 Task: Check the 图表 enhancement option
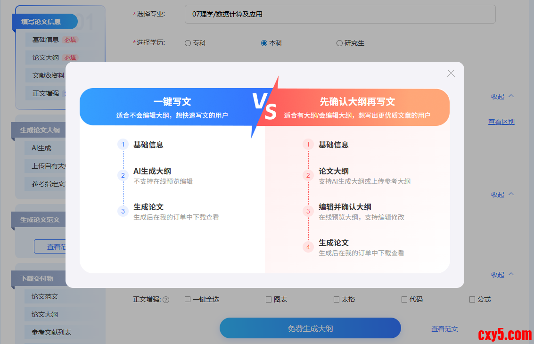click(x=269, y=299)
